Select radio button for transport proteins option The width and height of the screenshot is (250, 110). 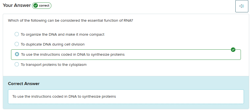pos(17,65)
